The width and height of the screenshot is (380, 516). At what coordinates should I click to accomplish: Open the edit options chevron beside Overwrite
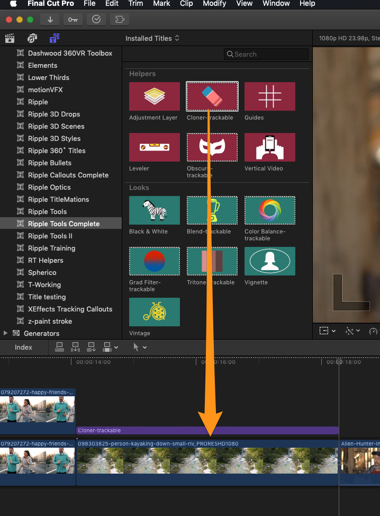(116, 348)
